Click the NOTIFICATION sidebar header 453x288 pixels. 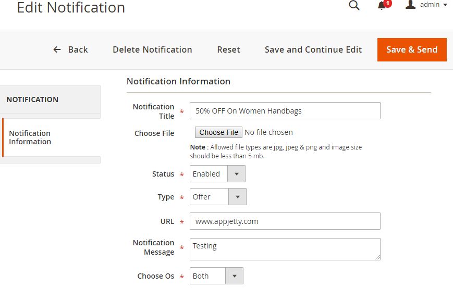[x=32, y=99]
